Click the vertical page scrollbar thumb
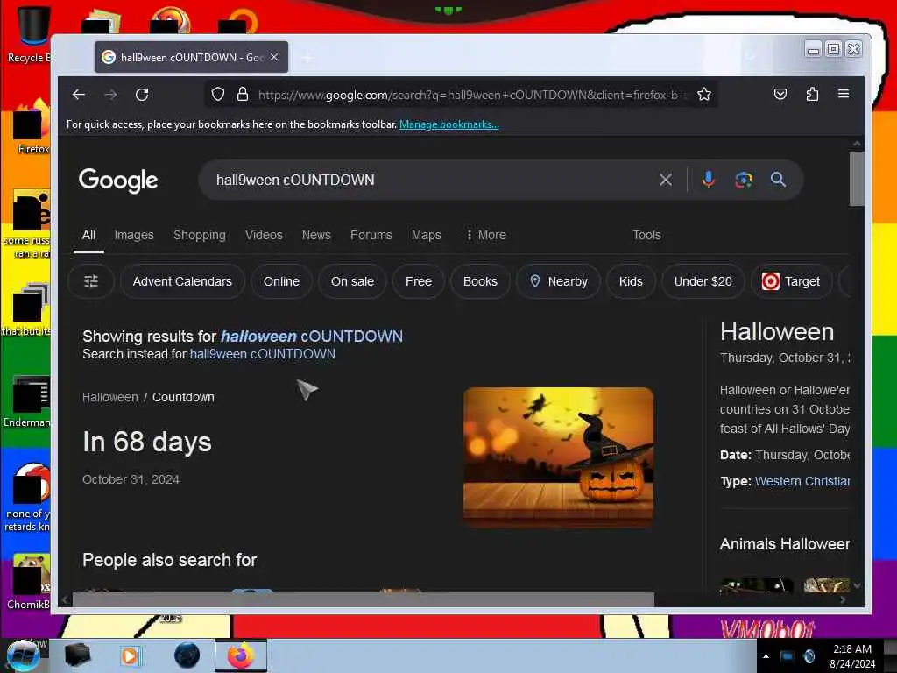The height and width of the screenshot is (673, 897). point(857,178)
